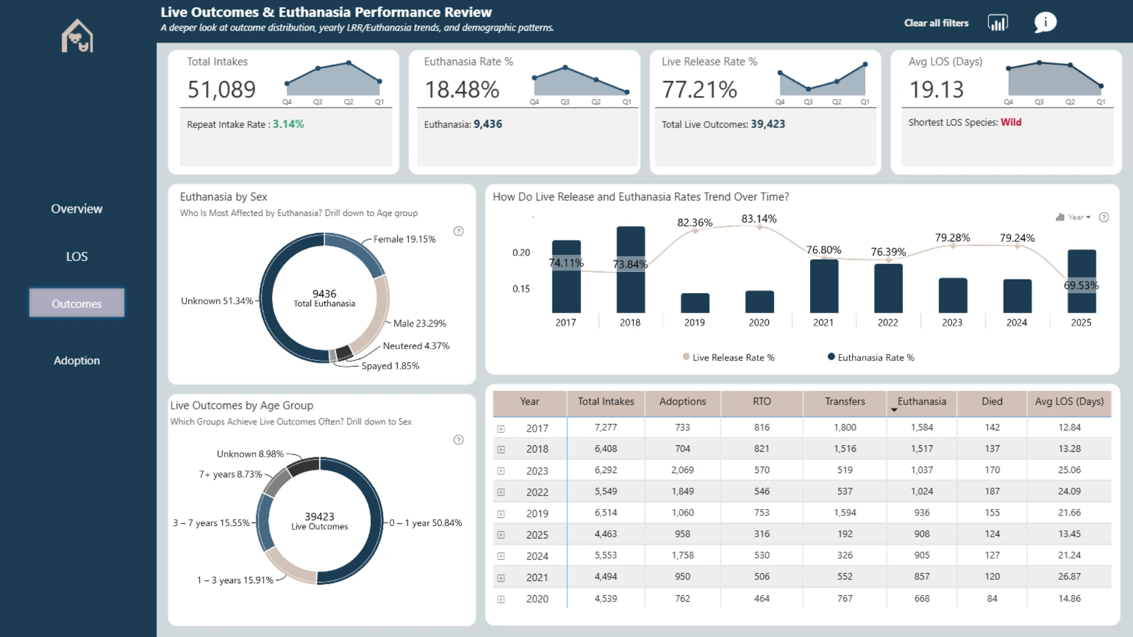
Task: Sort table by Transfers header
Action: point(845,402)
